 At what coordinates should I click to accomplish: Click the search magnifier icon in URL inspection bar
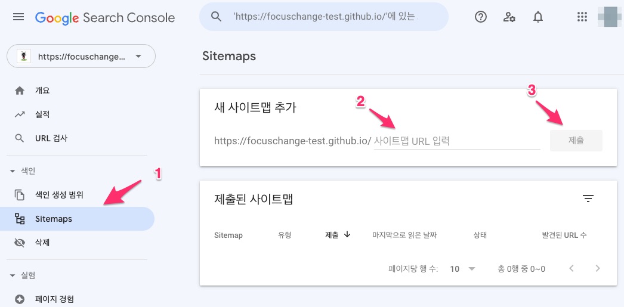pyautogui.click(x=216, y=17)
